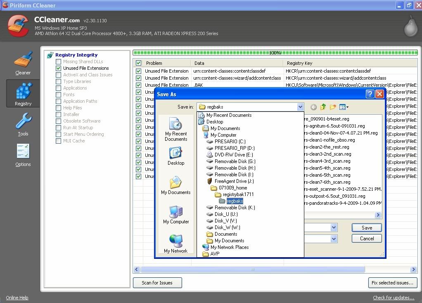Image resolution: width=422 pixels, height=303 pixels.
Task: Click the Registry Integrity header icon
Action: click(x=50, y=55)
